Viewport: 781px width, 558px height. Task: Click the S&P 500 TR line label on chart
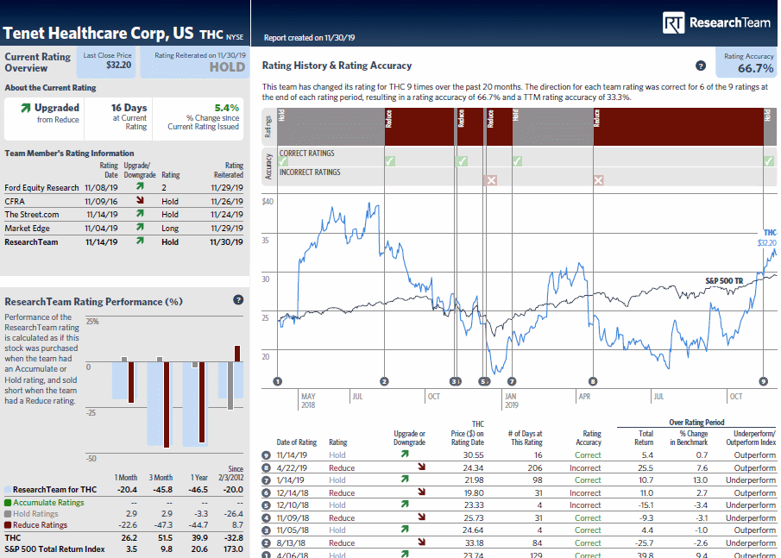coord(724,281)
